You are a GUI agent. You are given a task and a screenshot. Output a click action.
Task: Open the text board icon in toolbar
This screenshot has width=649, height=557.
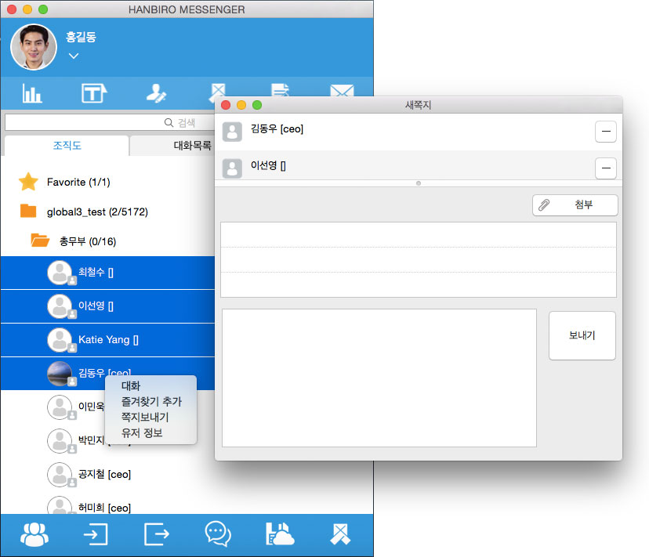[x=94, y=93]
